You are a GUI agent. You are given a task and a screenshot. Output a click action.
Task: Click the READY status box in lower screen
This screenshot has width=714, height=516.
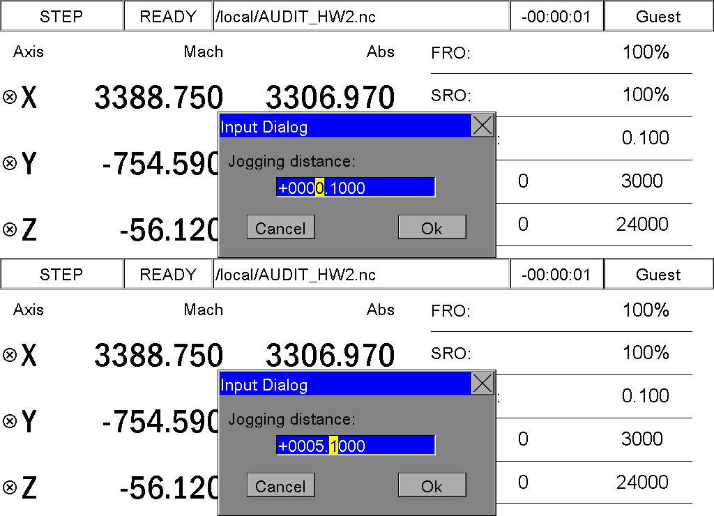click(x=168, y=274)
